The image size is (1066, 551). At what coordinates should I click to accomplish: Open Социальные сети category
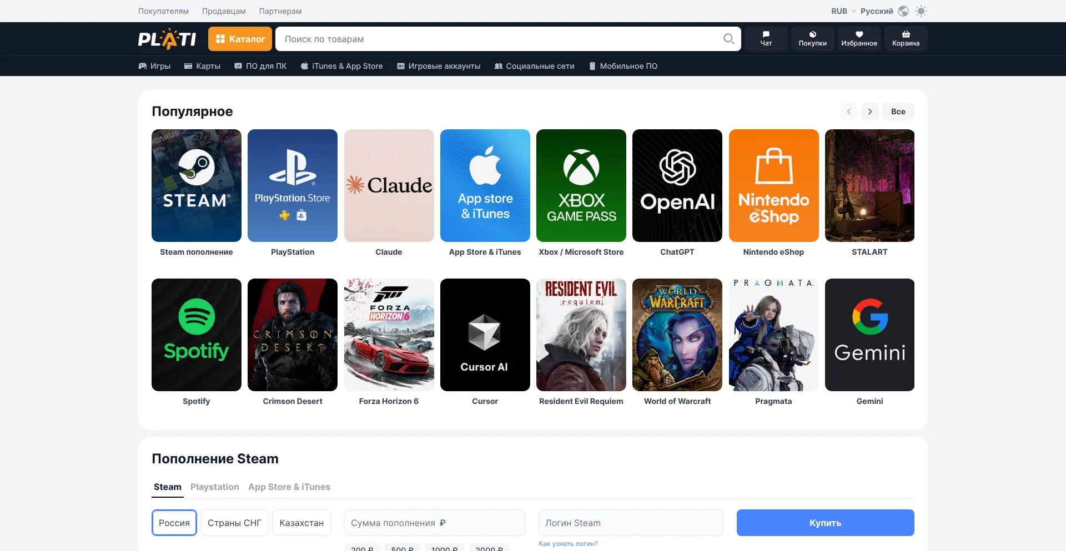[x=534, y=66]
